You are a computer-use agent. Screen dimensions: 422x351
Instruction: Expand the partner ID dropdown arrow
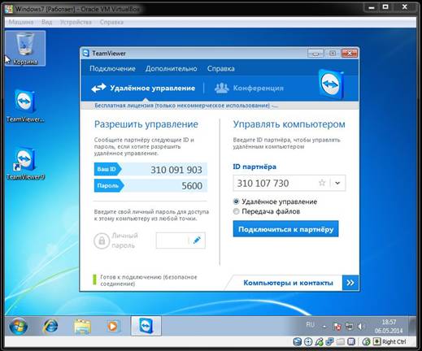pos(337,183)
